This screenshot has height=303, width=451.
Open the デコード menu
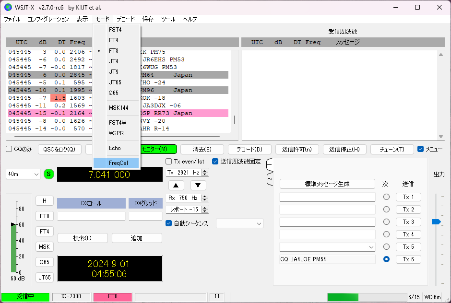point(126,19)
